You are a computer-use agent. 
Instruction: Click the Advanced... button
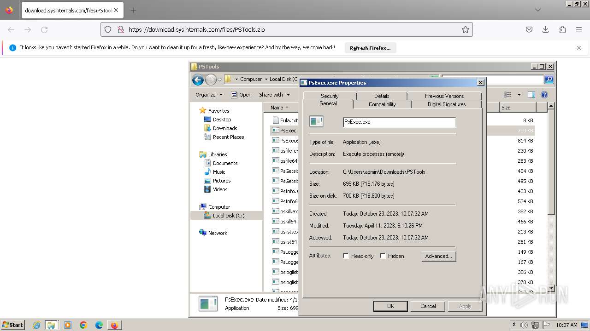tap(439, 256)
